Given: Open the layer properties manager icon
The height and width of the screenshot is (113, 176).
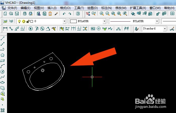Looking at the screenshot, I should 5,21.
